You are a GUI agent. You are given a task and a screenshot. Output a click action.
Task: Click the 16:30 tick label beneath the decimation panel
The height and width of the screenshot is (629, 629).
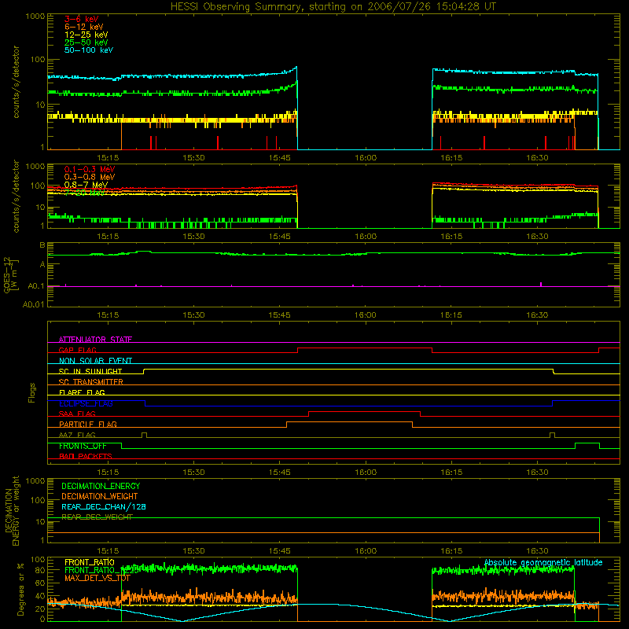(538, 551)
